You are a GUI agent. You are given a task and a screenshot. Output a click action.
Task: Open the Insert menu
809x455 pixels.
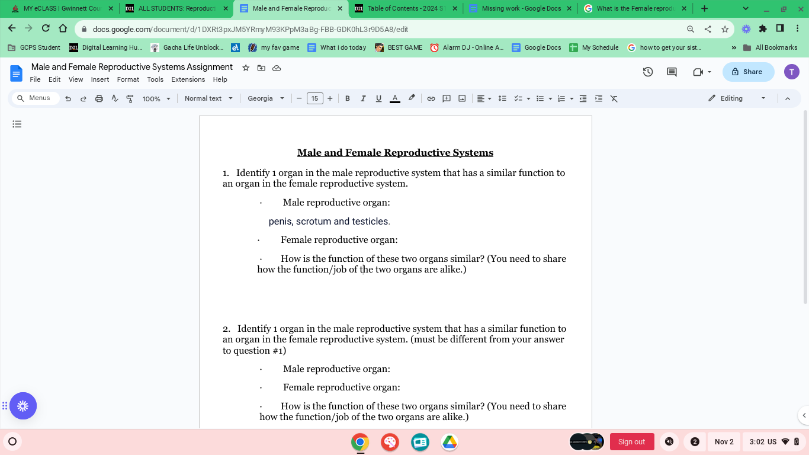[x=99, y=79]
